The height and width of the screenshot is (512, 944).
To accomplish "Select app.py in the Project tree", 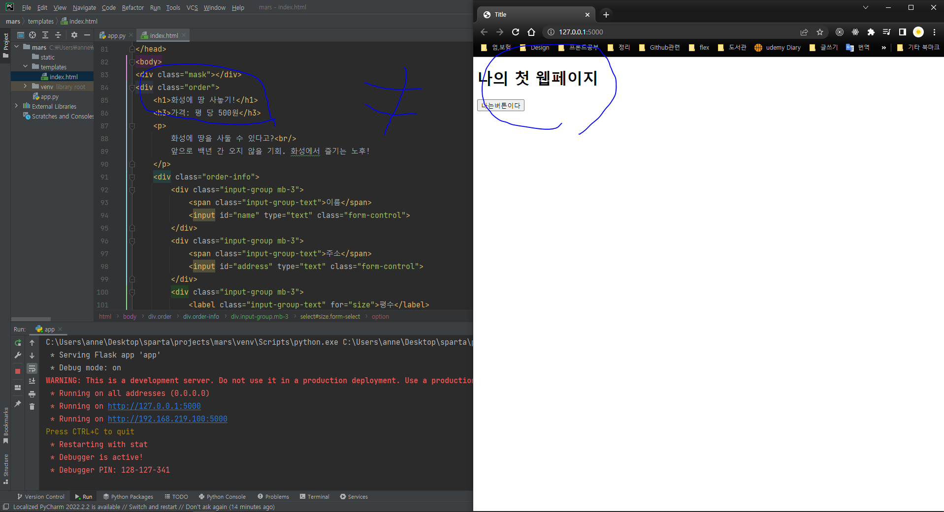I will [x=49, y=97].
